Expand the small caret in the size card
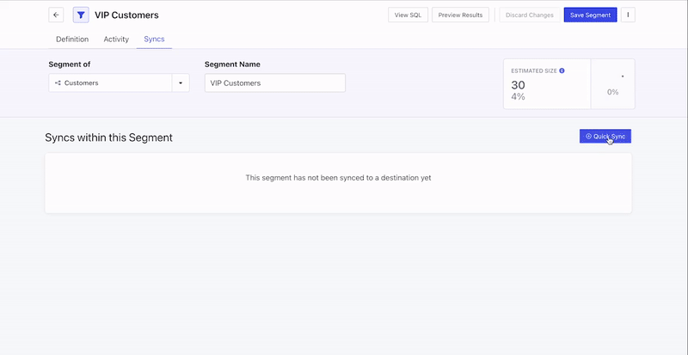688x355 pixels. point(622,77)
